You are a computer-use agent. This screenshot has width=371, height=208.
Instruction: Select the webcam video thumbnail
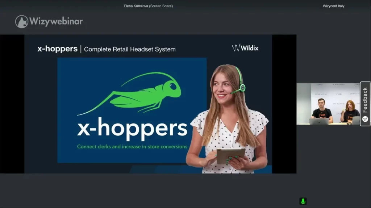pyautogui.click(x=328, y=104)
